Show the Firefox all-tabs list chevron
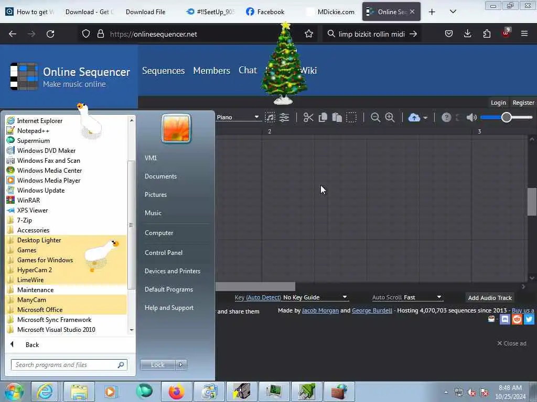This screenshot has width=537, height=402. pos(453,12)
